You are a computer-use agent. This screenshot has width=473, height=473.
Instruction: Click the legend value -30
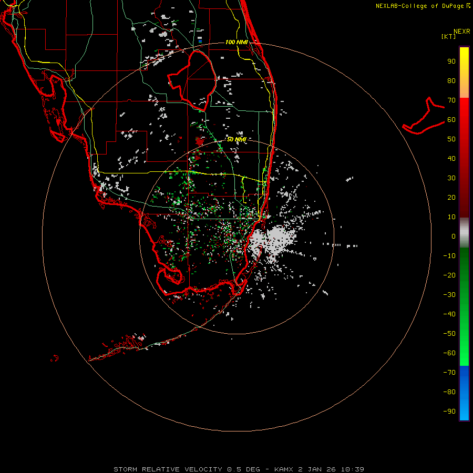[x=449, y=295]
